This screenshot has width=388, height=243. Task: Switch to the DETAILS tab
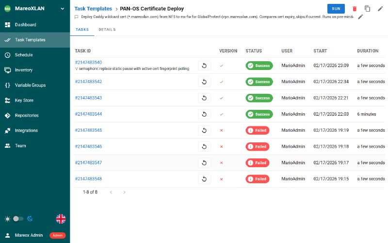tap(107, 30)
